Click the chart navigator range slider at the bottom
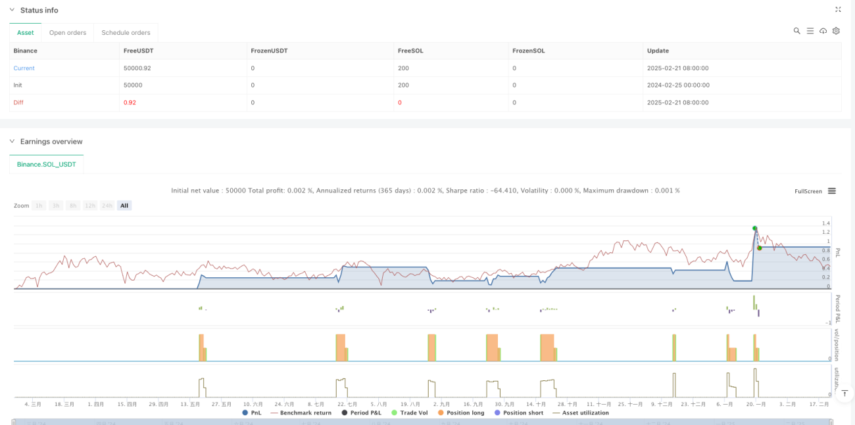Screen dimensions: 855x425 tap(422, 422)
